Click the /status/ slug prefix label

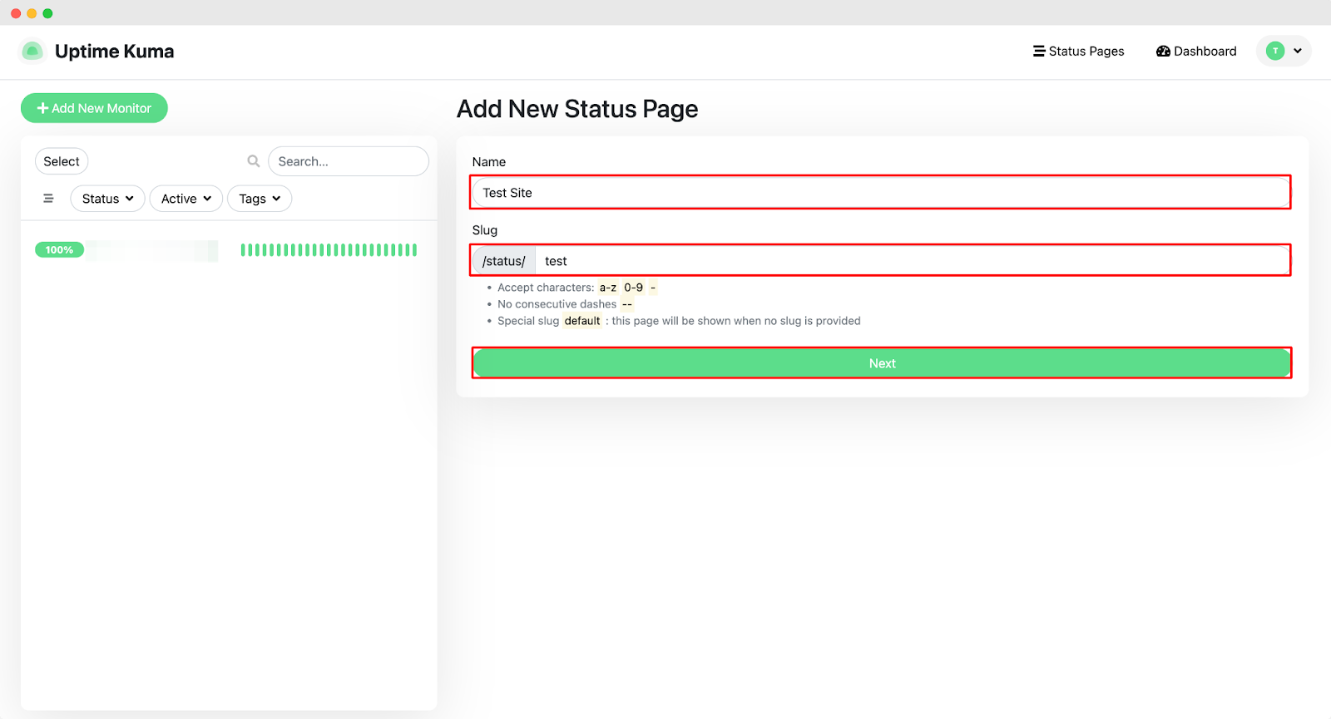[504, 261]
